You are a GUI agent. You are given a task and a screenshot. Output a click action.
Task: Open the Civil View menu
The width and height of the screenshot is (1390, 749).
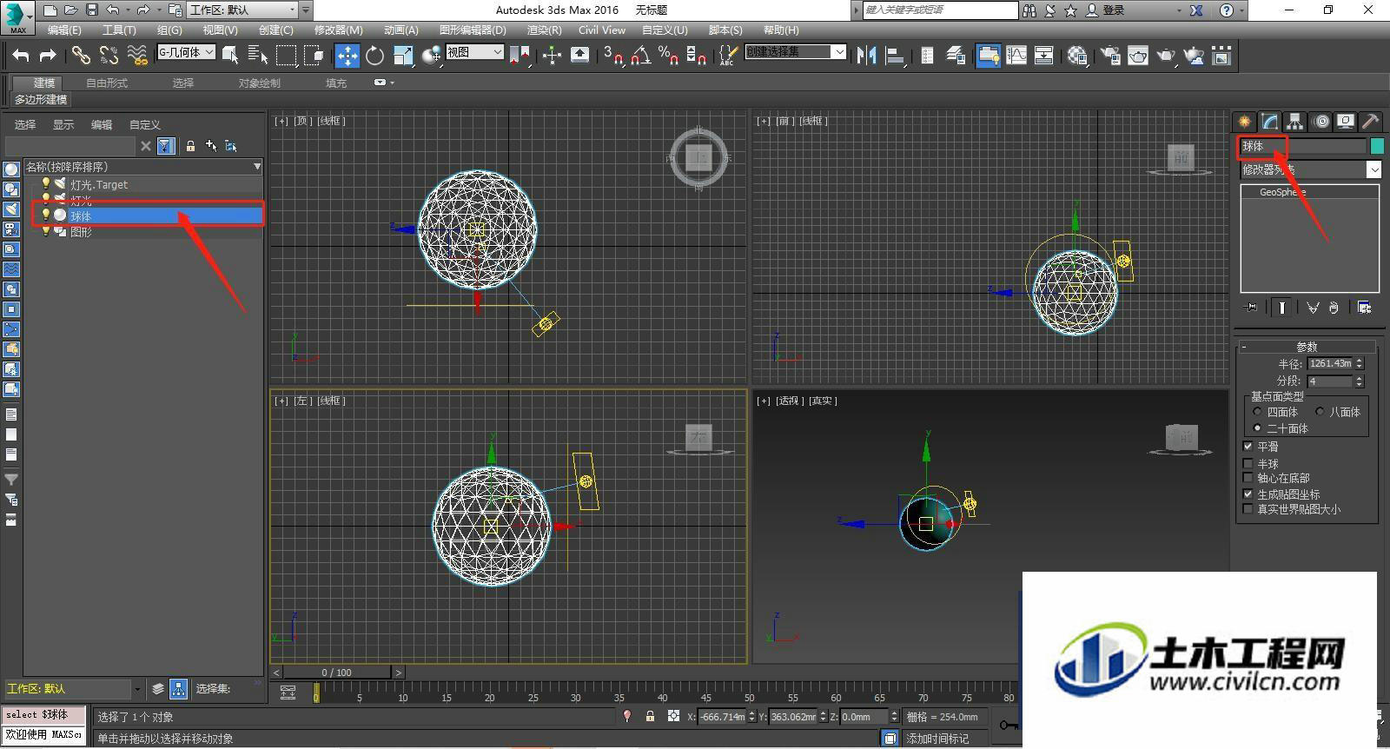tap(602, 30)
